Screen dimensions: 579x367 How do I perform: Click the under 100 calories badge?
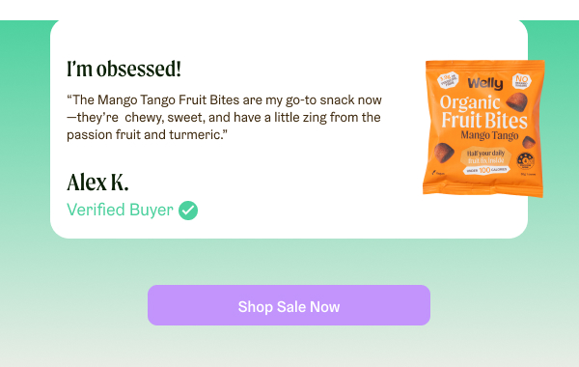(486, 170)
